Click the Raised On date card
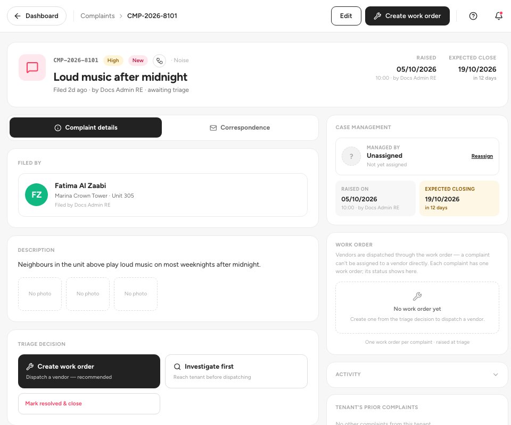Image resolution: width=511 pixels, height=425 pixels. (375, 198)
